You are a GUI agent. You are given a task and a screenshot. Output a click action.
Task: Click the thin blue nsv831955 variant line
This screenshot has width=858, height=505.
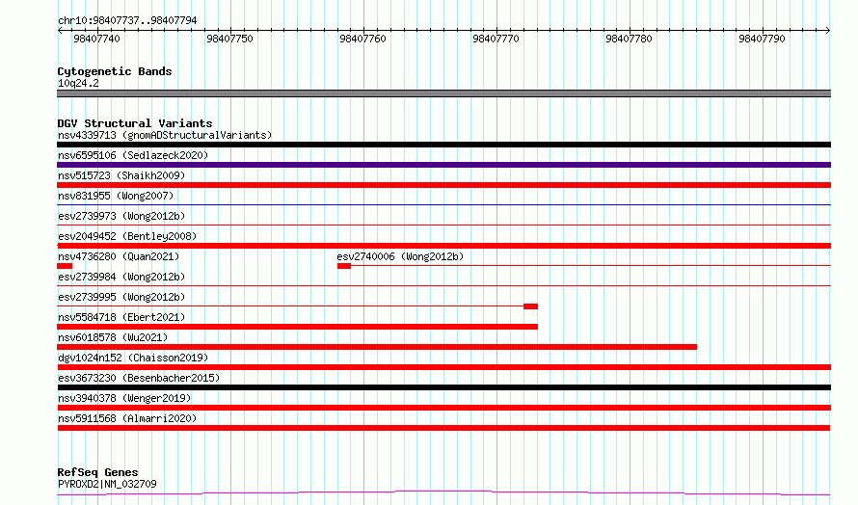click(443, 204)
